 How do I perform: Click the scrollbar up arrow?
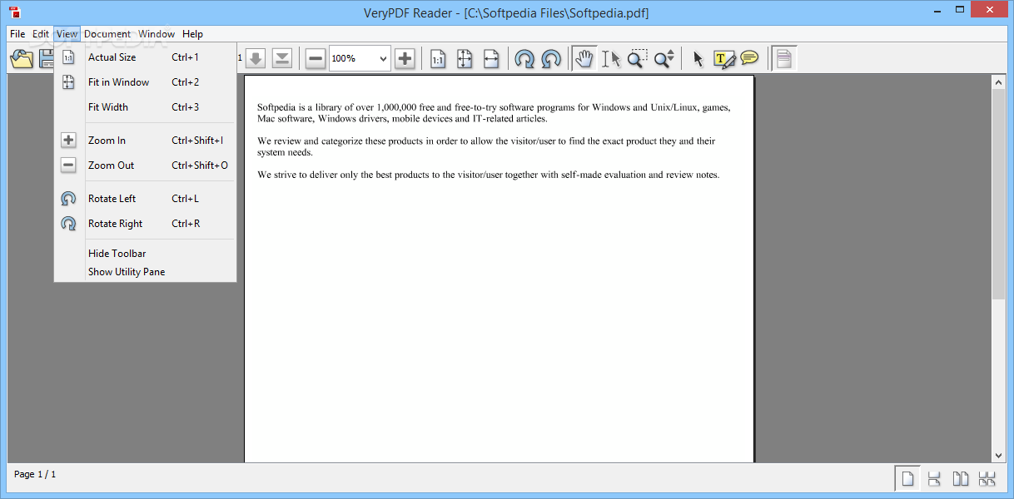coord(998,82)
